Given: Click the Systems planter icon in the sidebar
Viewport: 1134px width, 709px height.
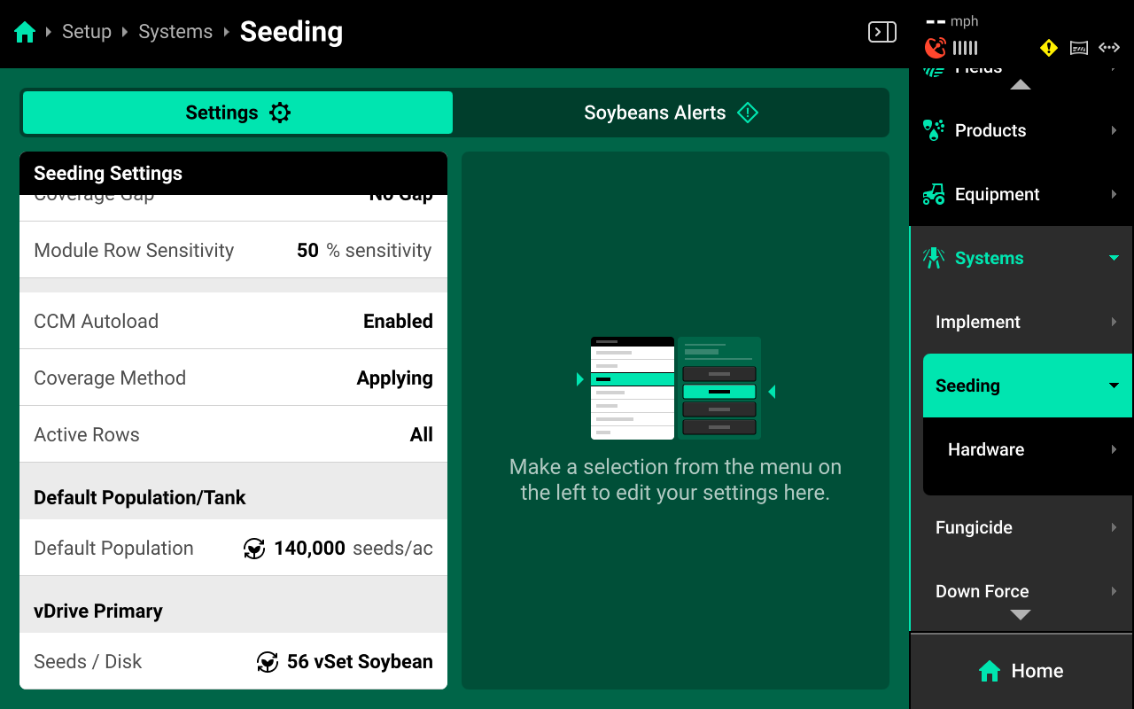Looking at the screenshot, I should 934,258.
